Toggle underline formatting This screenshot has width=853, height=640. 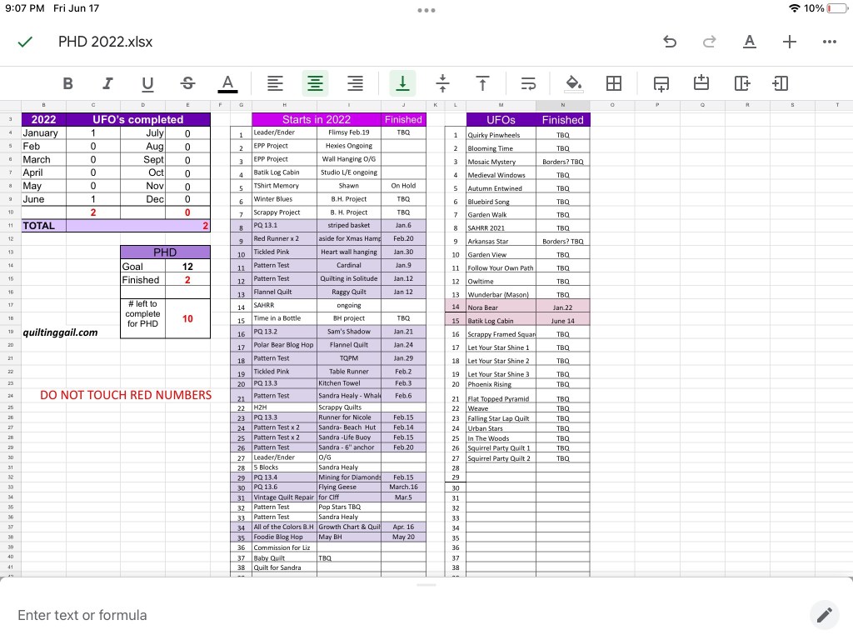147,83
